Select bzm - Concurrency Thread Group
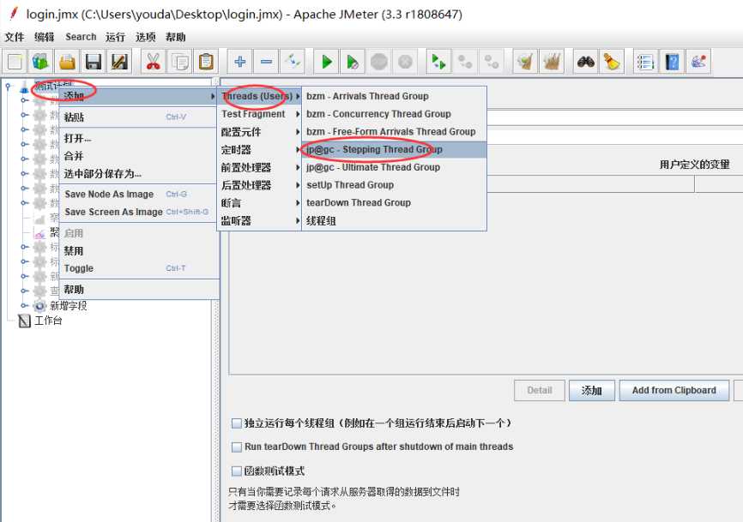Screen dimensions: 743x522 (395, 114)
